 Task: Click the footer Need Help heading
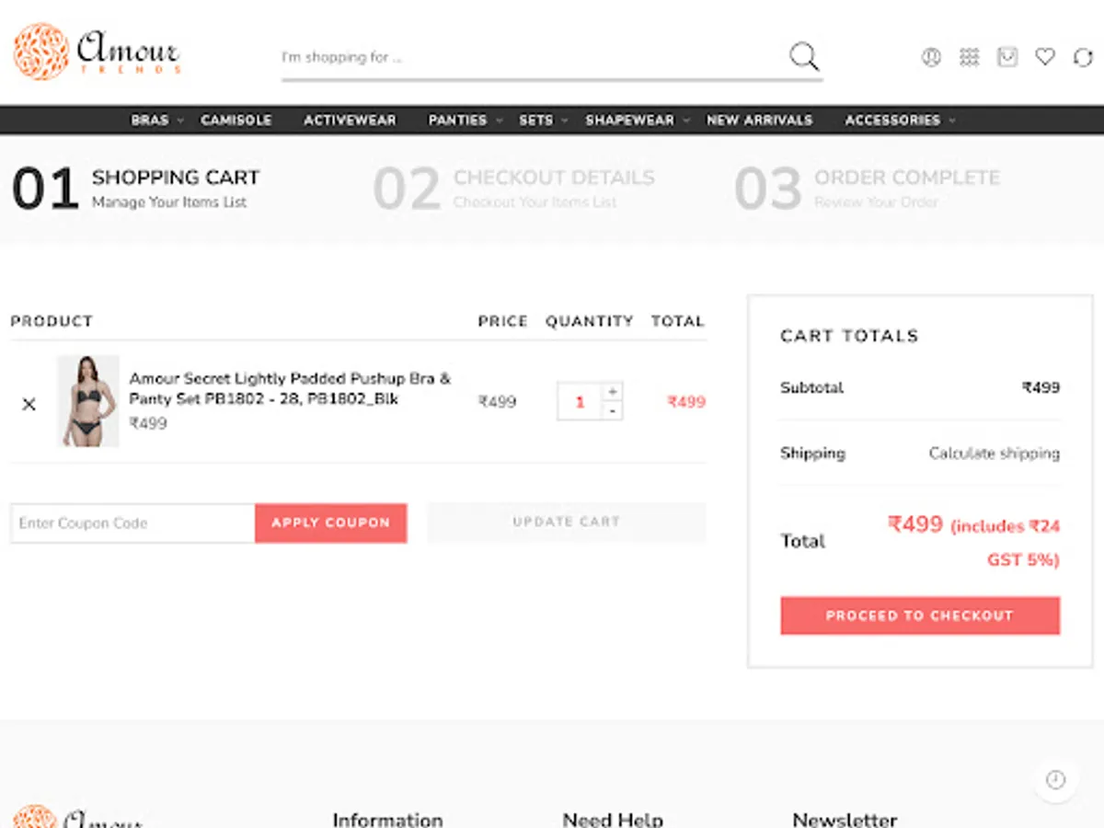[x=613, y=819]
